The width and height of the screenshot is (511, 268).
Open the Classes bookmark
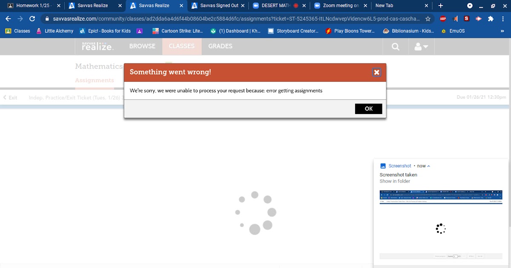coord(17,31)
